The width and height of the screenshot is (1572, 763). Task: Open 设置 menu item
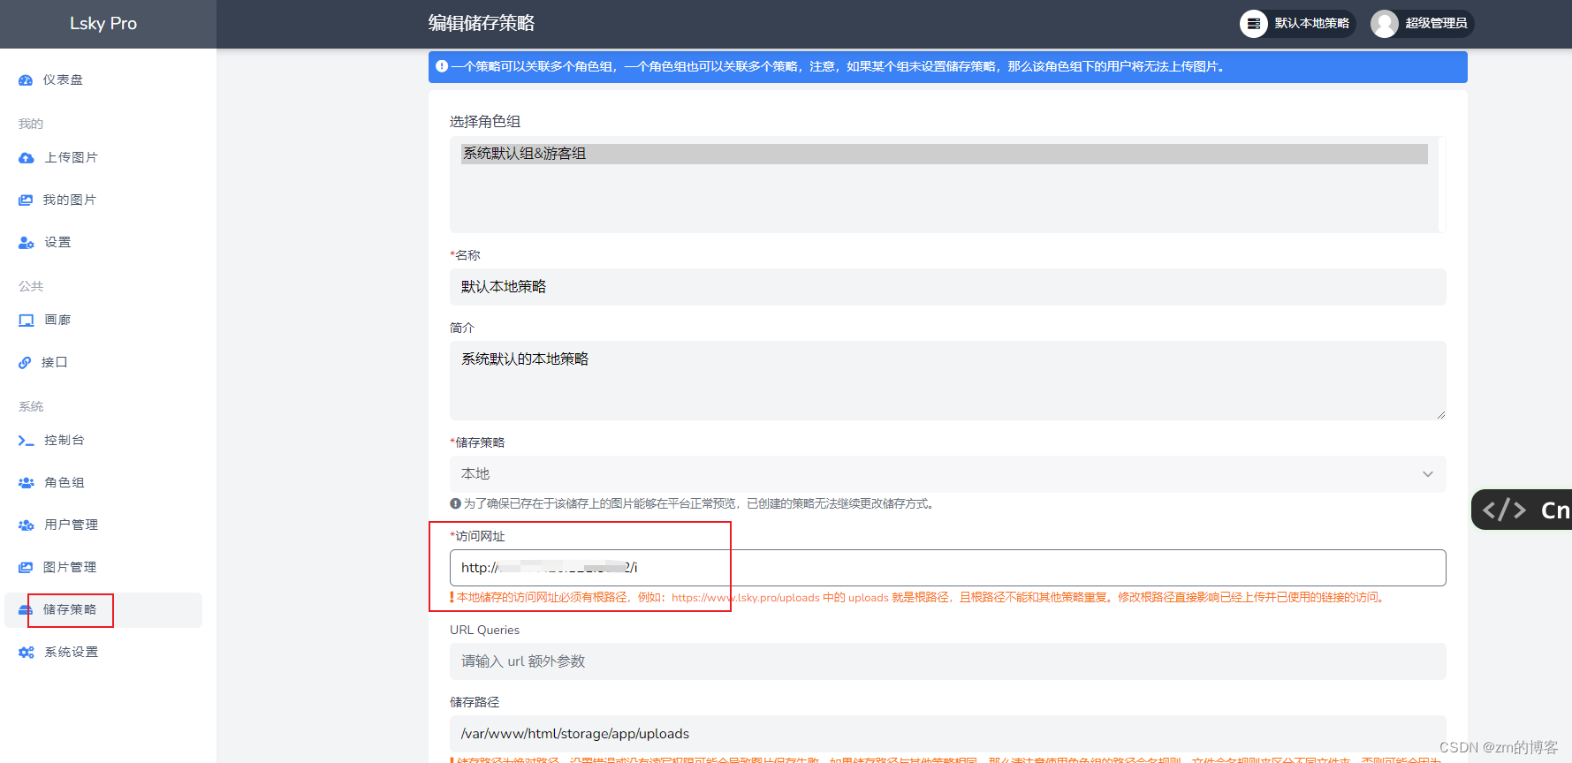point(103,243)
